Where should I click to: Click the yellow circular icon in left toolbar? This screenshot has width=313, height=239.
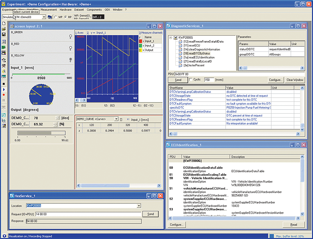(4, 71)
